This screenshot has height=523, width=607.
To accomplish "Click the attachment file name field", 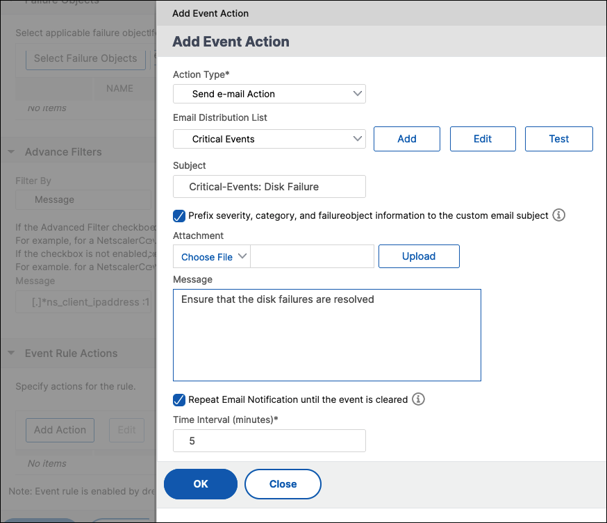I will (312, 256).
